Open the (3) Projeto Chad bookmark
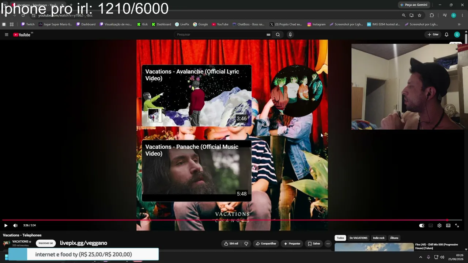Screen dimensions: 468x263 click(x=286, y=24)
